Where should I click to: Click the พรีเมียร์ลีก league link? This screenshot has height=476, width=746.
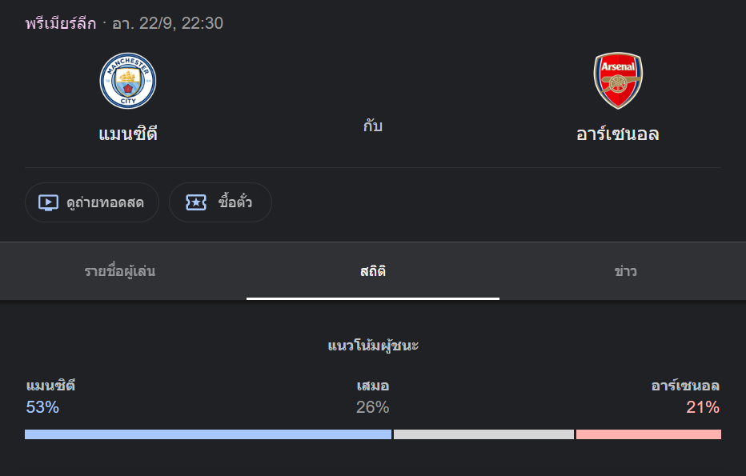[x=60, y=23]
